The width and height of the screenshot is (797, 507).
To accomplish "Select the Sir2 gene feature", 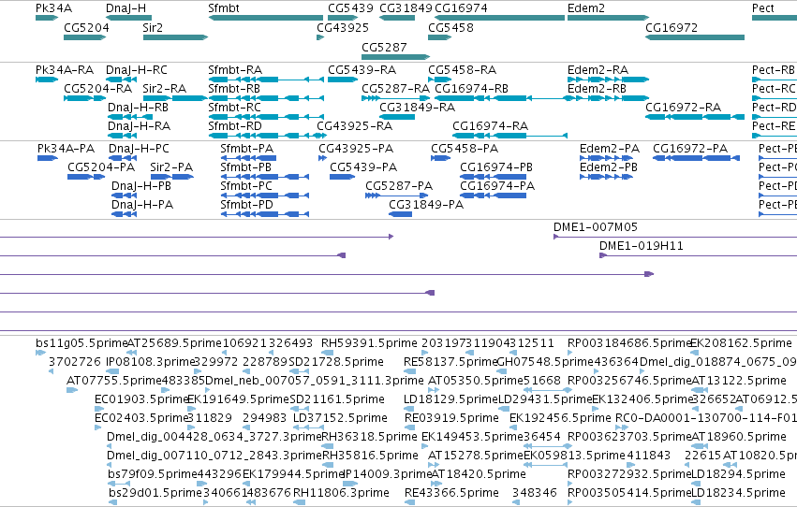I will [175, 37].
